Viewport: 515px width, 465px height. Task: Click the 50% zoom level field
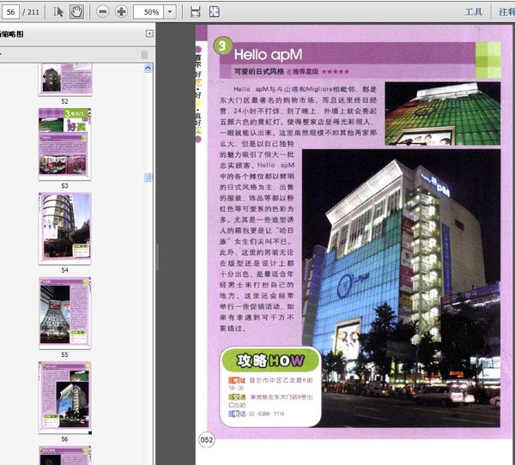coord(149,12)
